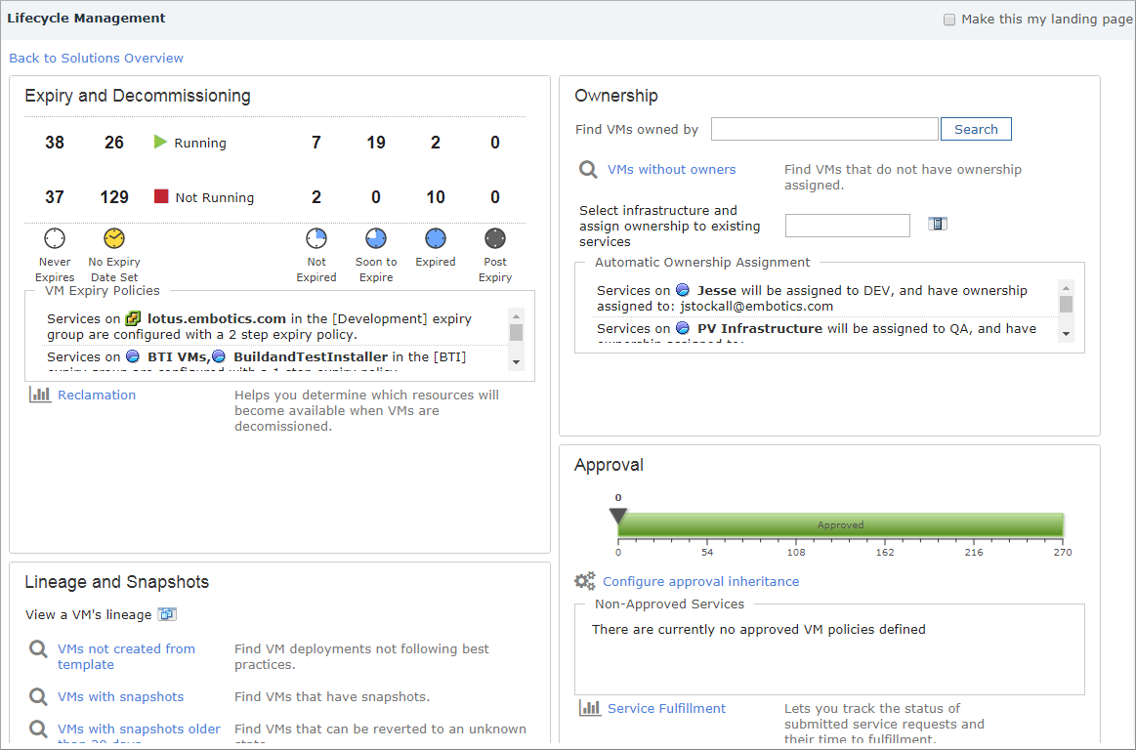The height and width of the screenshot is (750, 1136).
Task: Click the Soon to Expire clock icon
Action: click(x=376, y=238)
